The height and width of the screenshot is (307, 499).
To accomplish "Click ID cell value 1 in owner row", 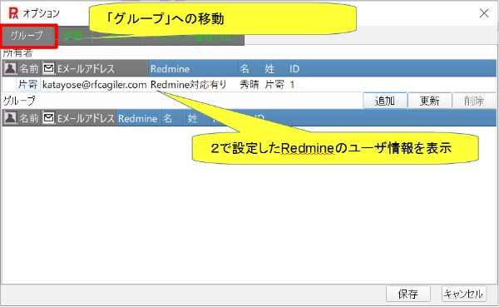I will 292,85.
